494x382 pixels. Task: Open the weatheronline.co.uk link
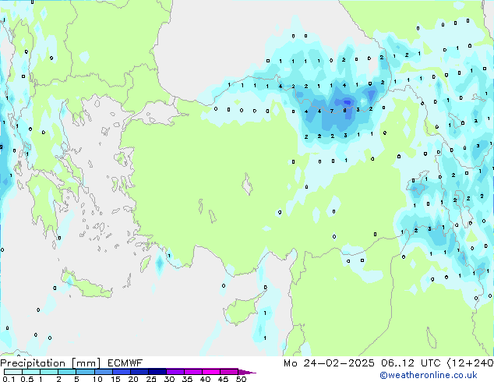(x=429, y=375)
